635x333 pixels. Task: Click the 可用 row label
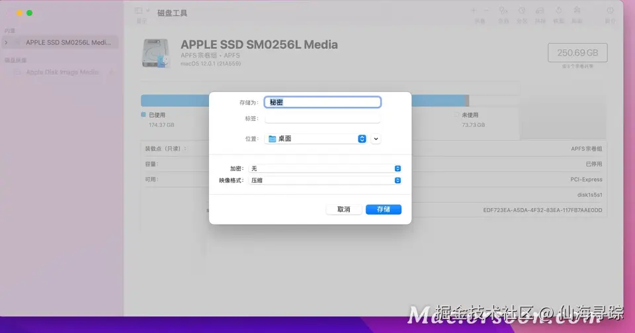tap(151, 179)
